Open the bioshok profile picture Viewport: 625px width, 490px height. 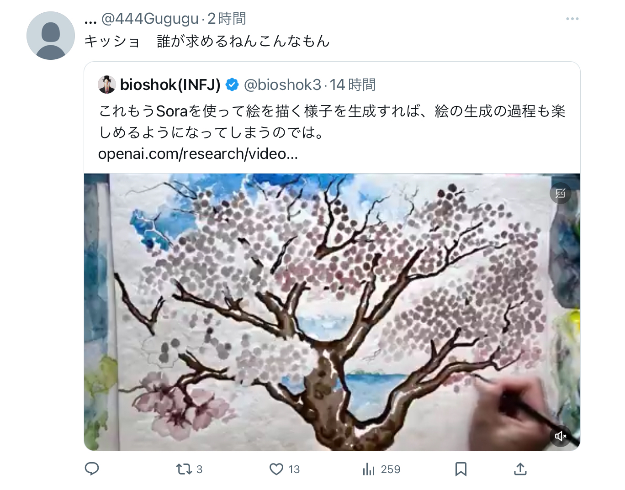tap(107, 84)
